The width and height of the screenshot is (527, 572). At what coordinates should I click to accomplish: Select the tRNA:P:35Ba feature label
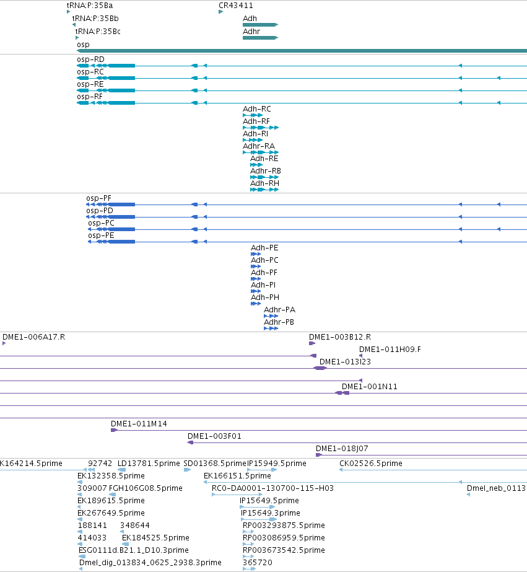point(90,6)
